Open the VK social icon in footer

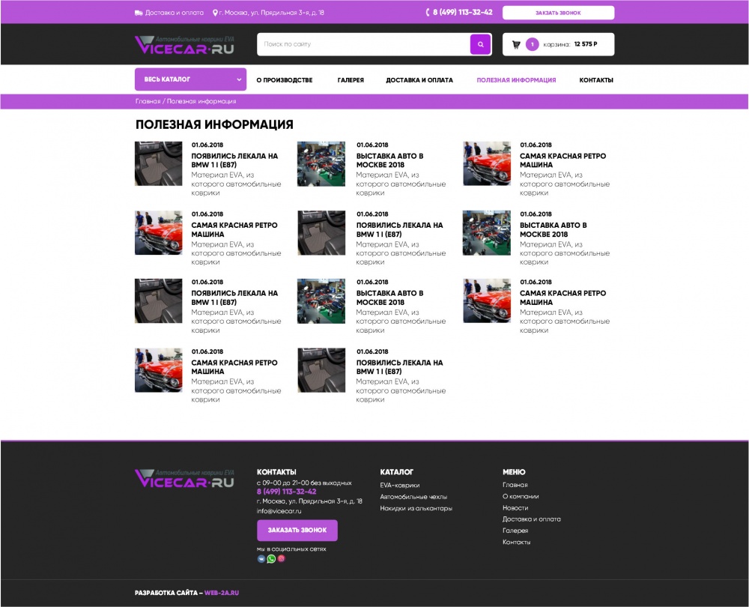point(261,558)
